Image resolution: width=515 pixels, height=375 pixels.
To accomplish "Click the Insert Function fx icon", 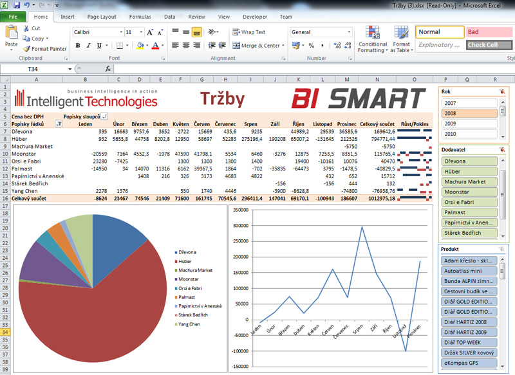I will coord(108,69).
